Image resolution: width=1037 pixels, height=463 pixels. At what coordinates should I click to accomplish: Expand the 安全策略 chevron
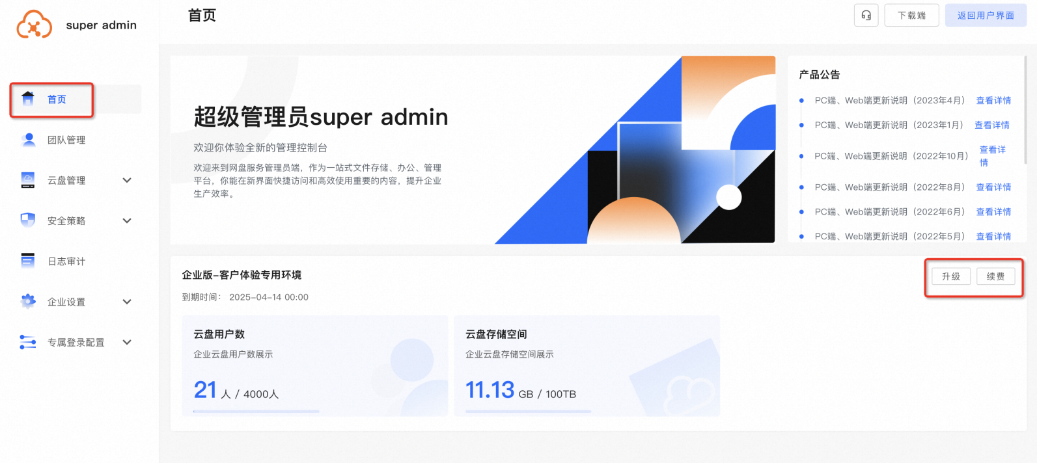pos(127,220)
